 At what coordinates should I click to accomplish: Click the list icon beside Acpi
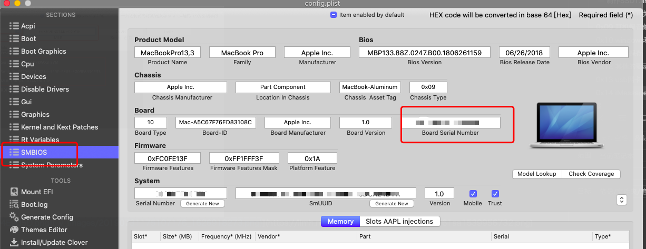tap(14, 26)
